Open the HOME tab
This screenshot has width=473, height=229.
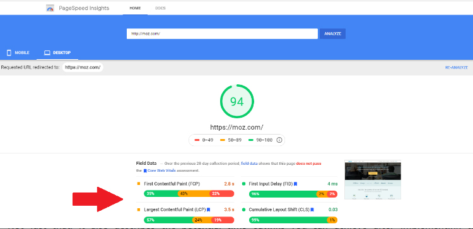tap(135, 8)
